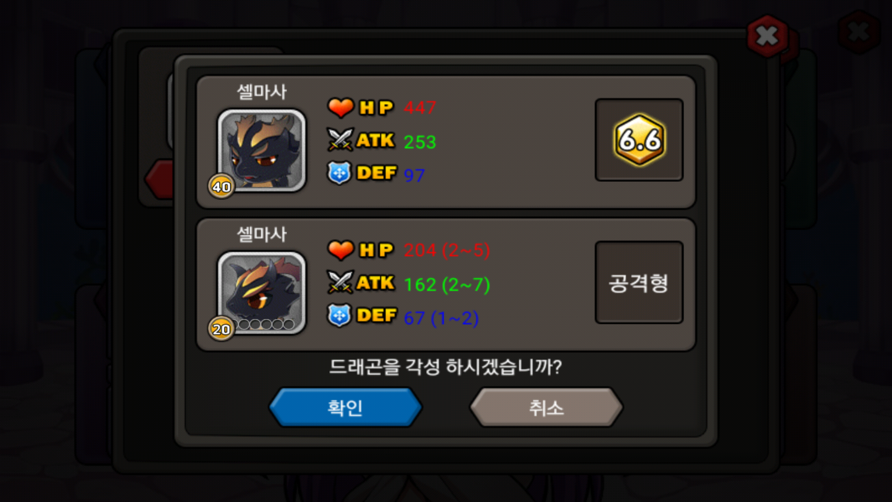Click the red left arrow behind dialog

159,179
